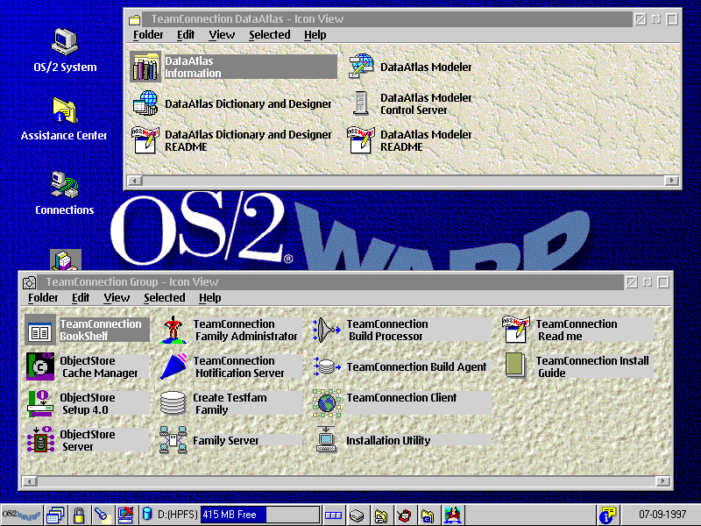
Task: Open the WarpCenter window list icon
Action: 55,515
